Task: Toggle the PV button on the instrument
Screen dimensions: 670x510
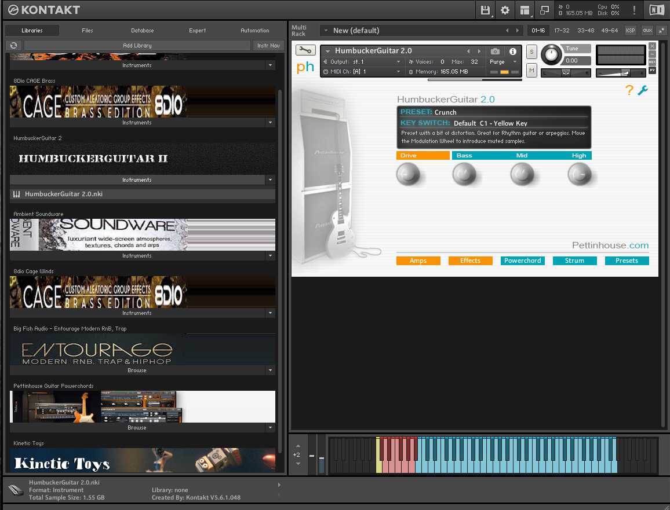Action: pyautogui.click(x=652, y=71)
